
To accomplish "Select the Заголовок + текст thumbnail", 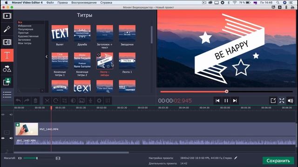I will click(105, 33).
